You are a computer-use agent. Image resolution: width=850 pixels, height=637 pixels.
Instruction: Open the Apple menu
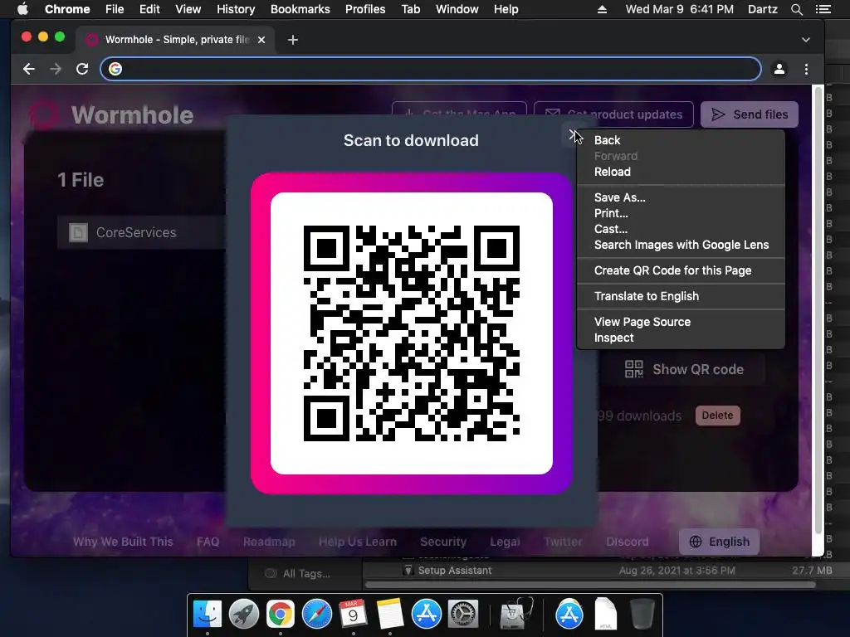coord(22,9)
